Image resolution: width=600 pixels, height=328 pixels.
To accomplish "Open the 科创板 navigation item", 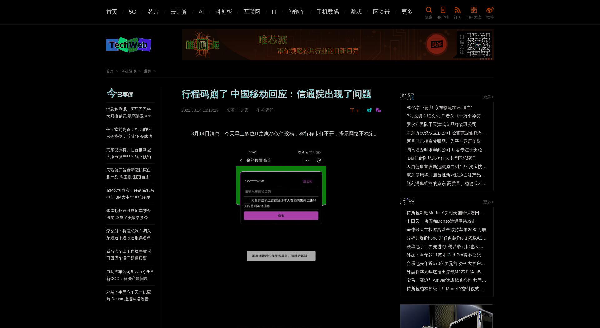I will (224, 12).
